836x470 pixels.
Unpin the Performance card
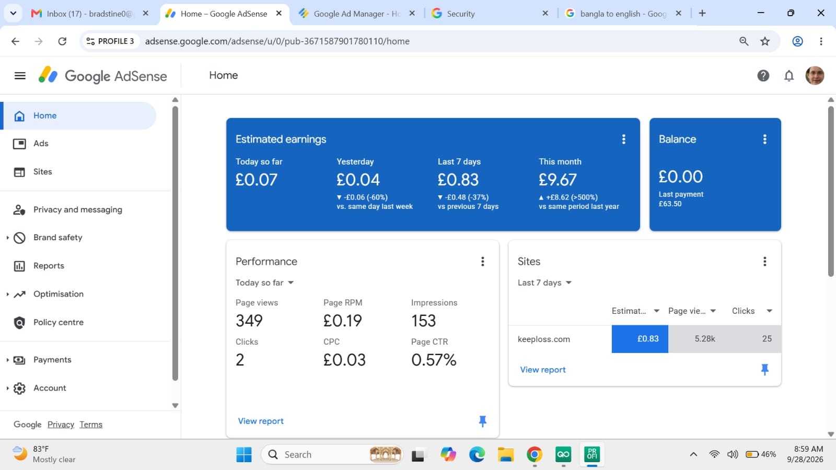482,421
